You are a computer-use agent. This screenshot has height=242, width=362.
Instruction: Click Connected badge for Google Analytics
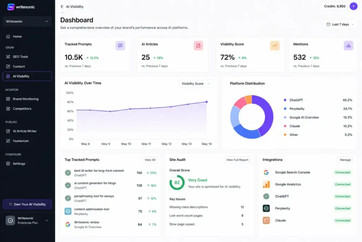(343, 184)
